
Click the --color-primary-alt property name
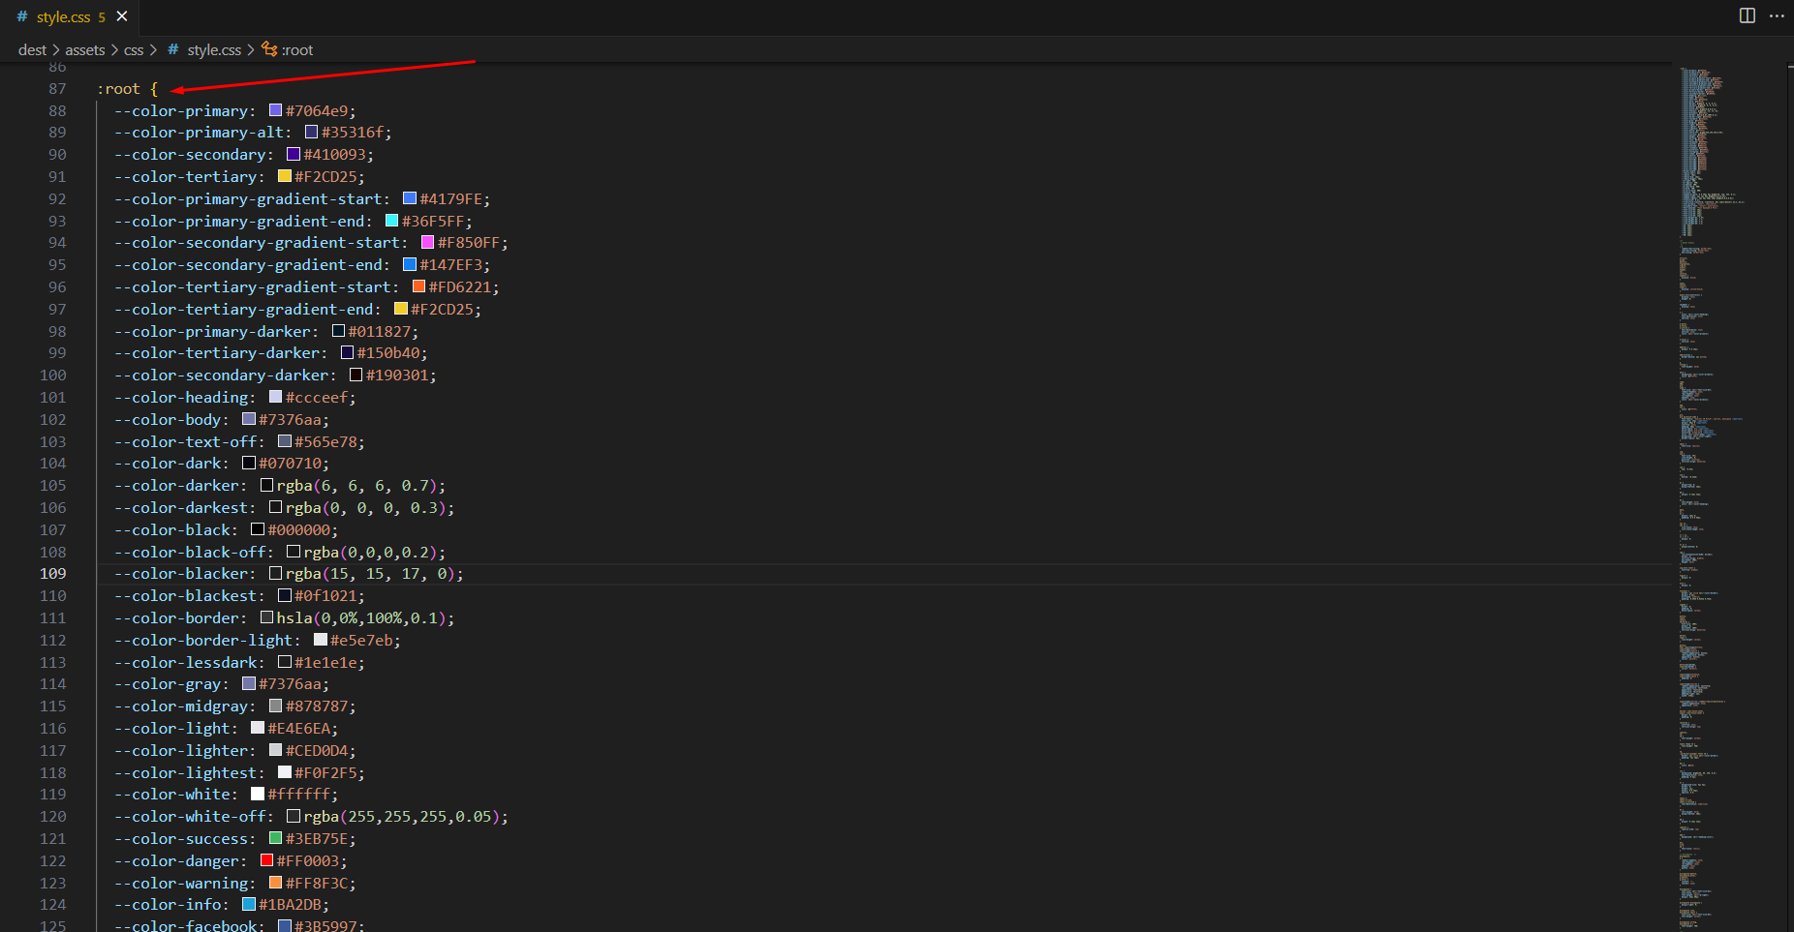pos(199,132)
